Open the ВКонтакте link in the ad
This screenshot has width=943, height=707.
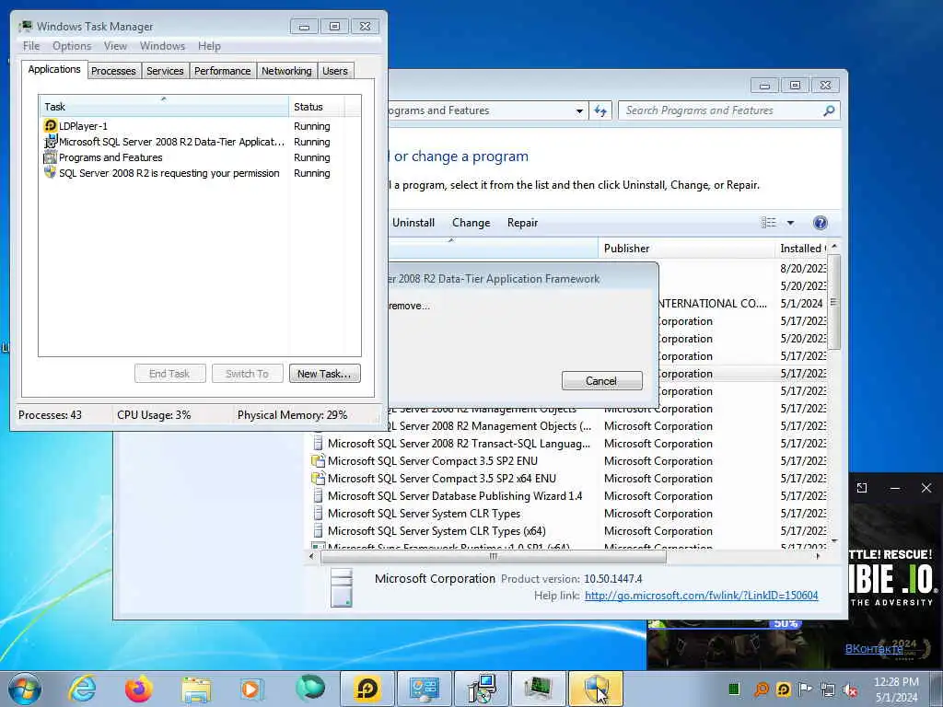873,649
